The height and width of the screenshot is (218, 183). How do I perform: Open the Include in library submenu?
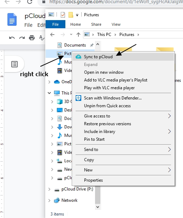(x=123, y=132)
